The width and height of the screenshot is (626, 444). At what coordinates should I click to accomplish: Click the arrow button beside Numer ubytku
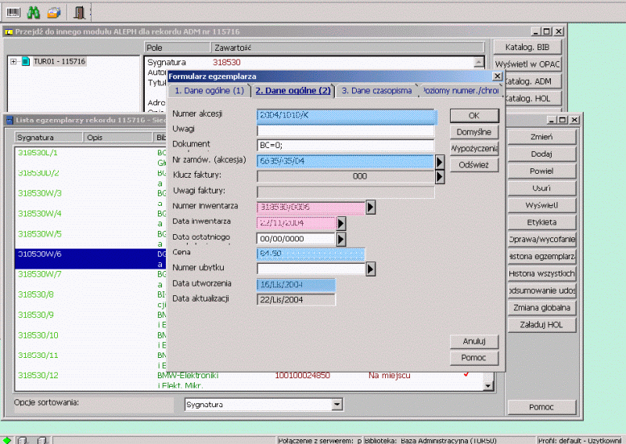tap(370, 269)
